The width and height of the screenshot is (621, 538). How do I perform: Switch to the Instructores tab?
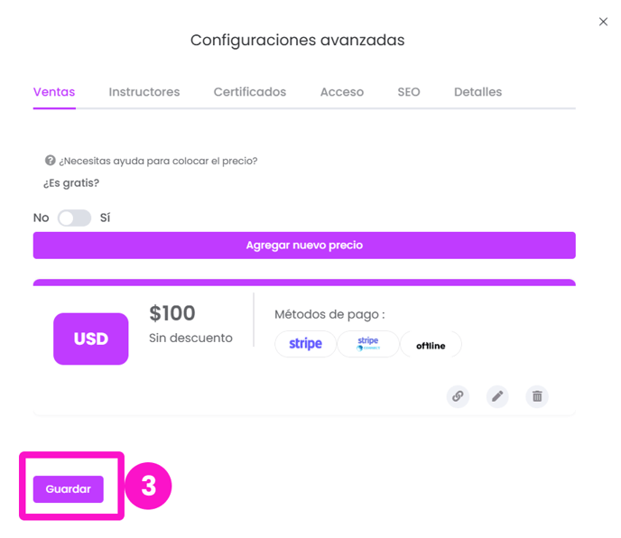pos(144,92)
